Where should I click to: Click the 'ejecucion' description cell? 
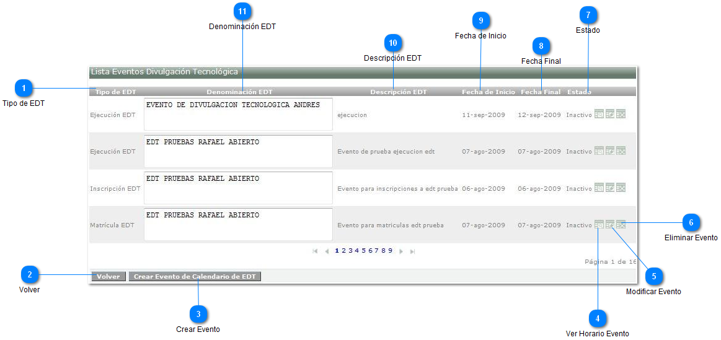(x=352, y=115)
